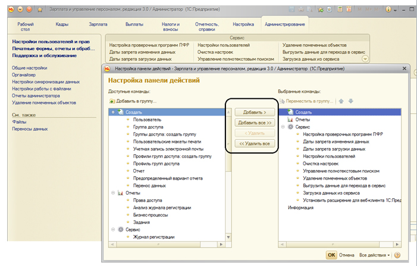Confirm dialog with OK button

click(x=331, y=255)
